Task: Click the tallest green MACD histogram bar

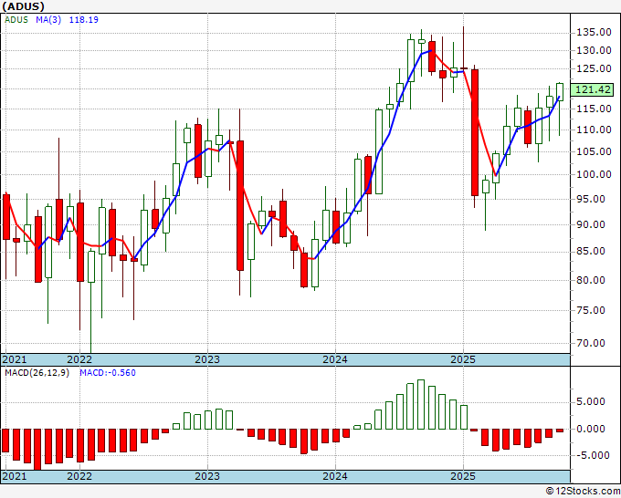Action: point(421,405)
